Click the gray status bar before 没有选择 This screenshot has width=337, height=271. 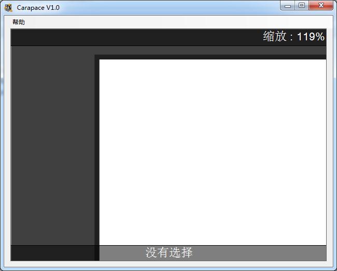pos(122,253)
